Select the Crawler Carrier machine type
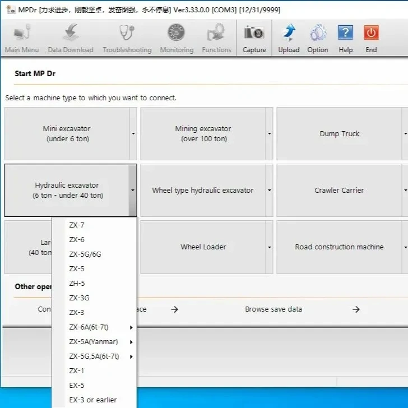Screen dimensions: 408x408 [x=339, y=190]
